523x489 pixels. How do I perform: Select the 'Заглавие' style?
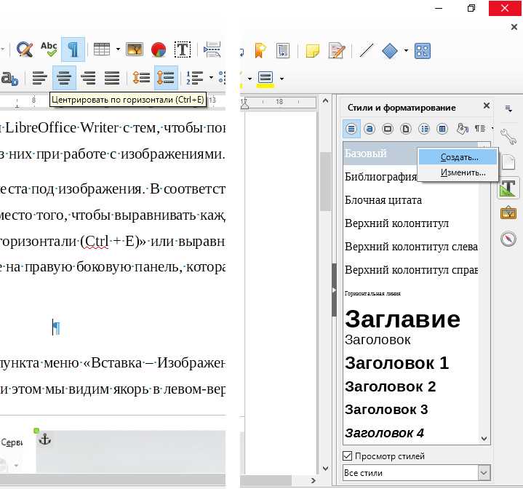tap(410, 319)
